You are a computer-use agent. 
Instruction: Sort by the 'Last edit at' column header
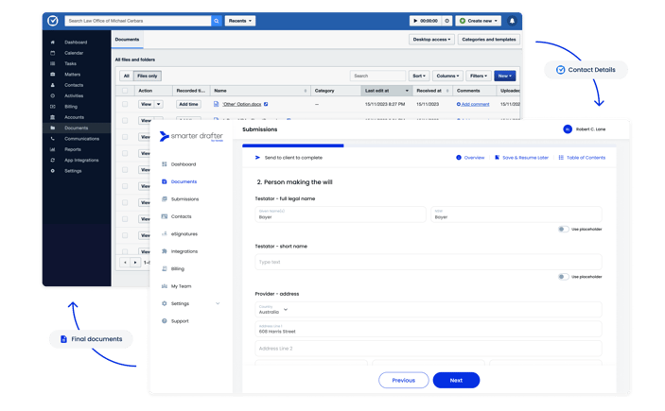[386, 91]
